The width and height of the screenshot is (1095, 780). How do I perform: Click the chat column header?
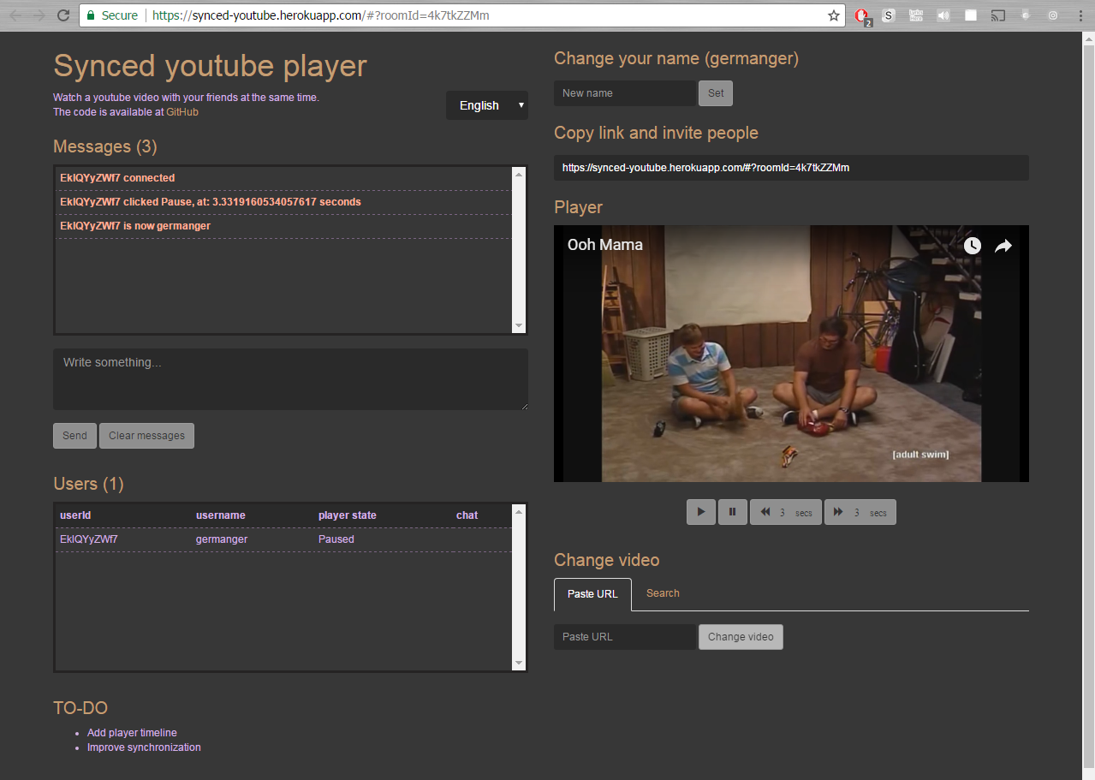tap(467, 515)
